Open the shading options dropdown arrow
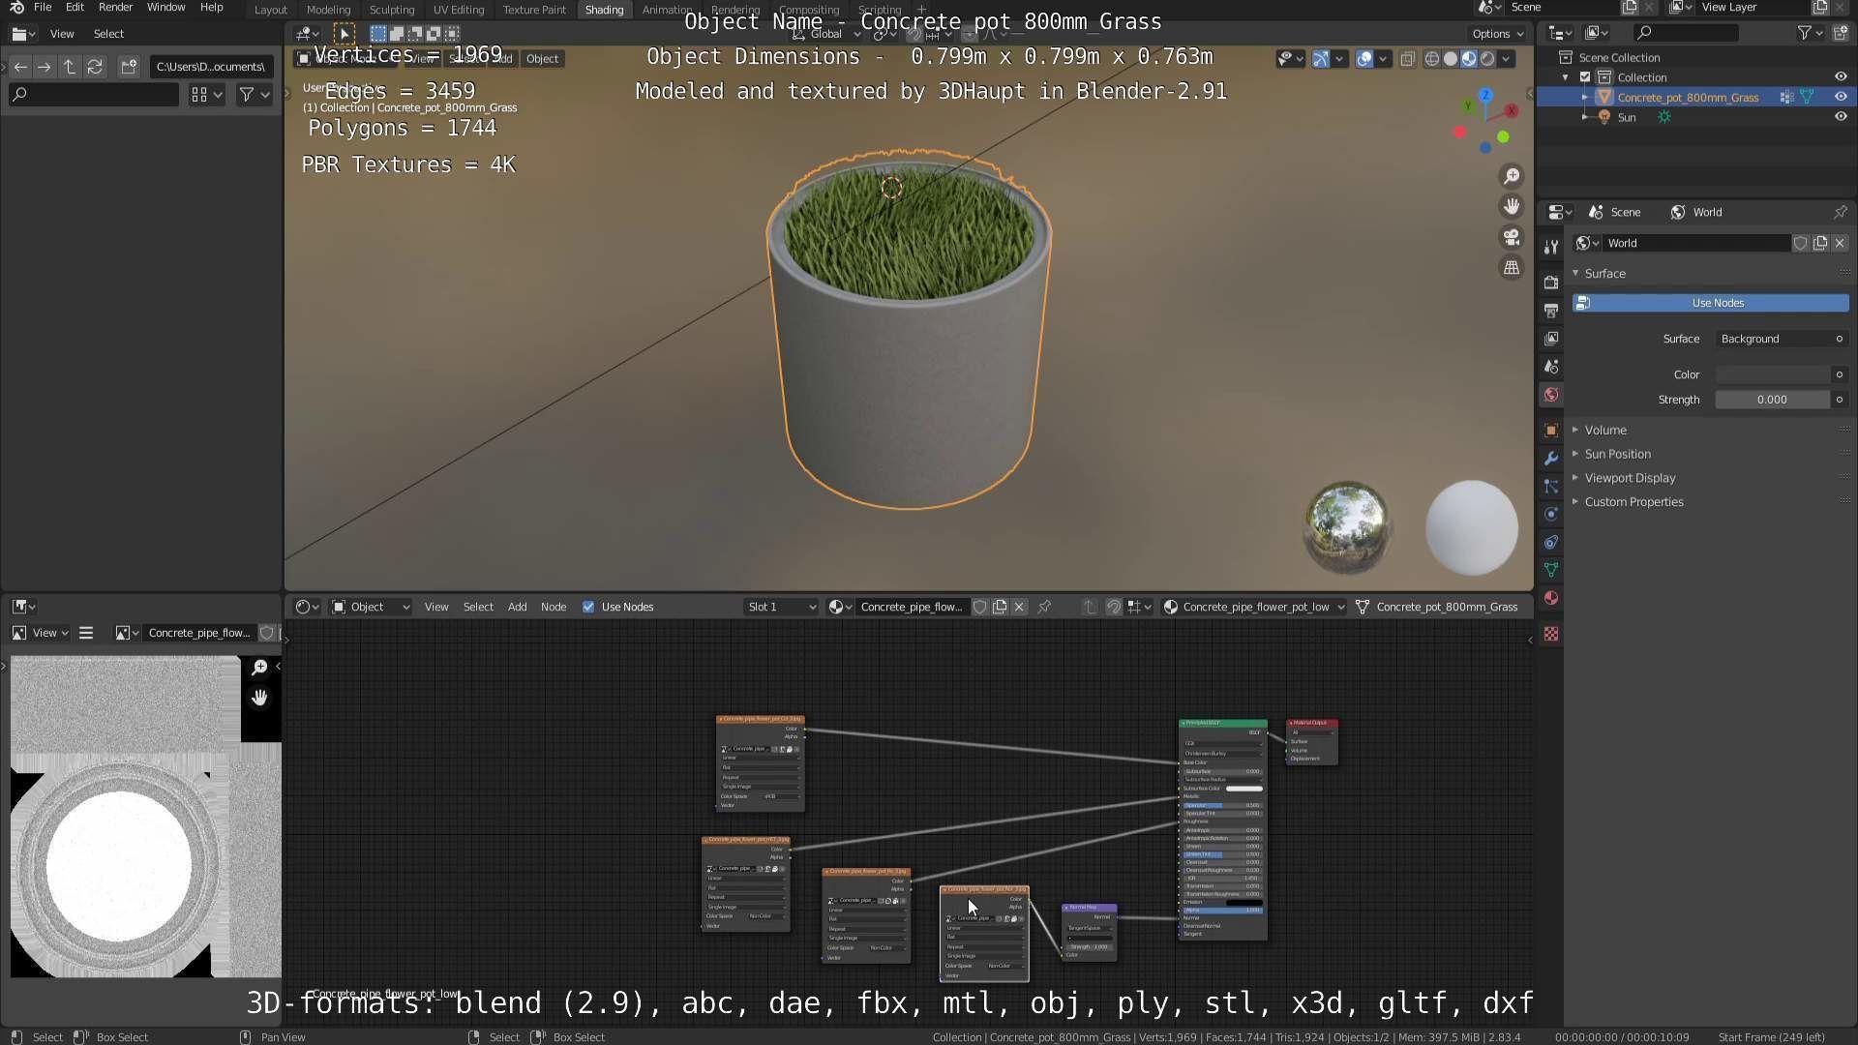Image resolution: width=1858 pixels, height=1045 pixels. pos(1507,59)
